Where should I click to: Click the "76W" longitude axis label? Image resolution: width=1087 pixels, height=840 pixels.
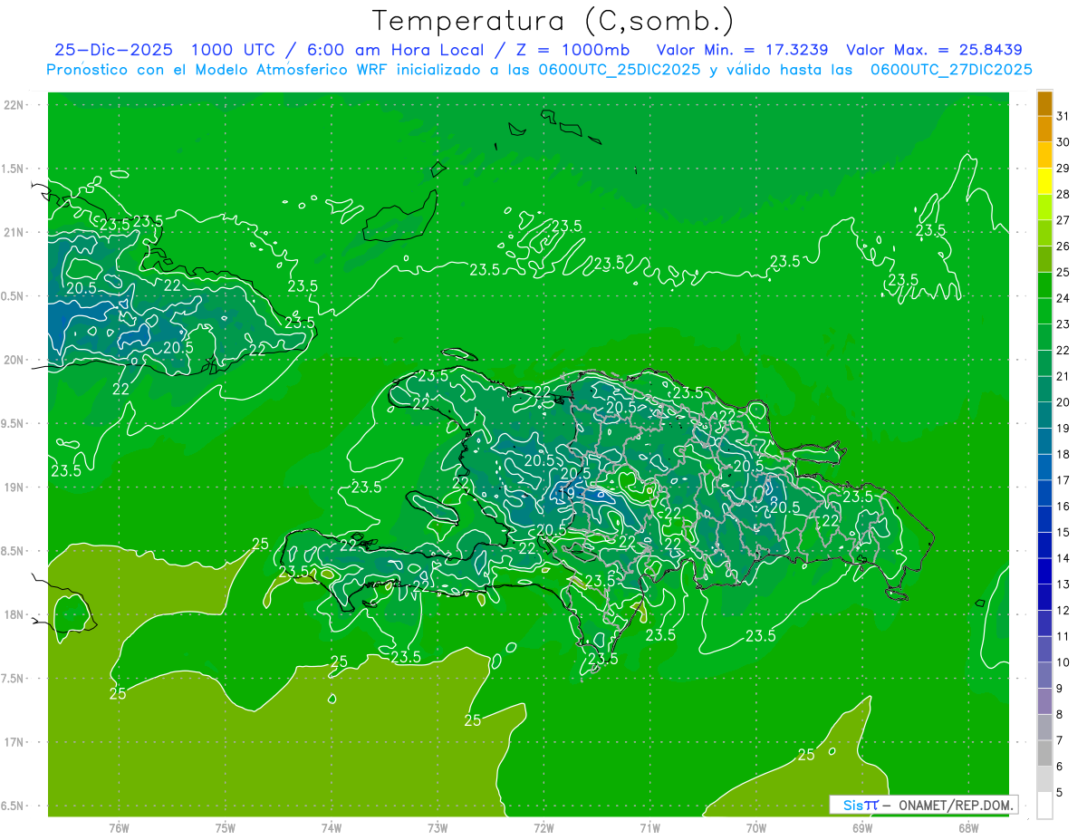(119, 827)
